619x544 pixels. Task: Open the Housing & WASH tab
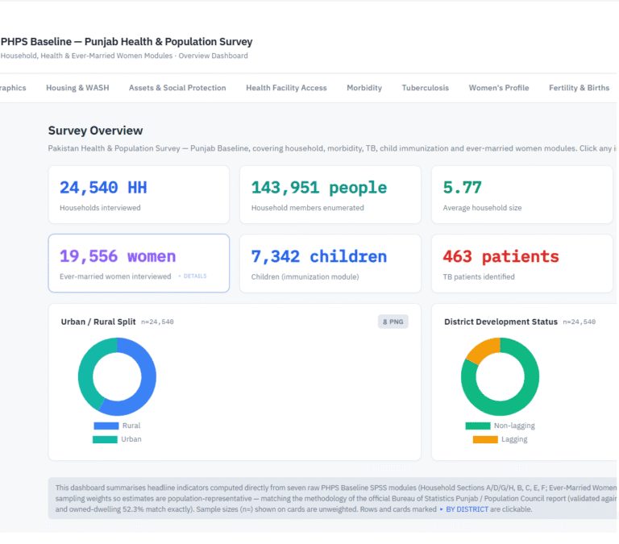(77, 88)
